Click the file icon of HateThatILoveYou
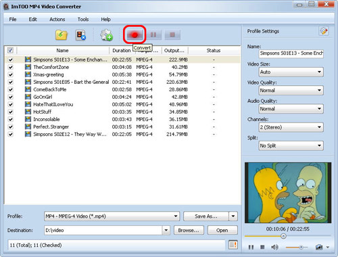This screenshot has height=257, width=338. click(28, 104)
